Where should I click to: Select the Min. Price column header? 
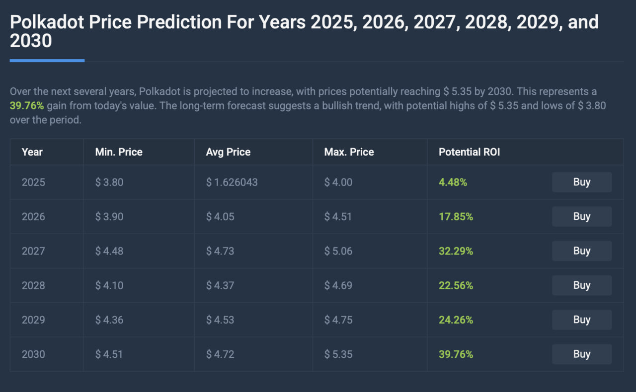[x=119, y=152]
